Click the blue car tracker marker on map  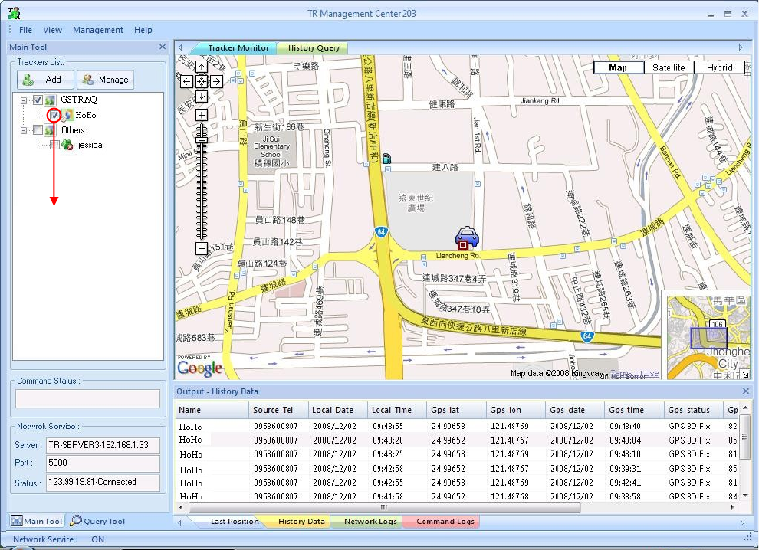pyautogui.click(x=467, y=238)
